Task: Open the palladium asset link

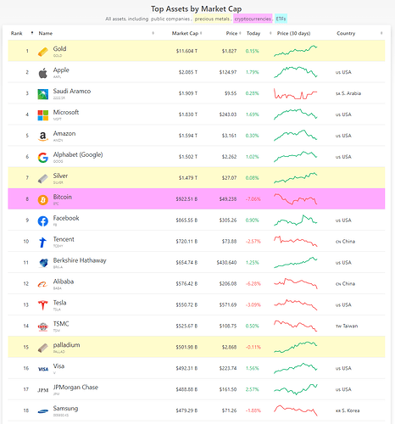Action: (66, 345)
